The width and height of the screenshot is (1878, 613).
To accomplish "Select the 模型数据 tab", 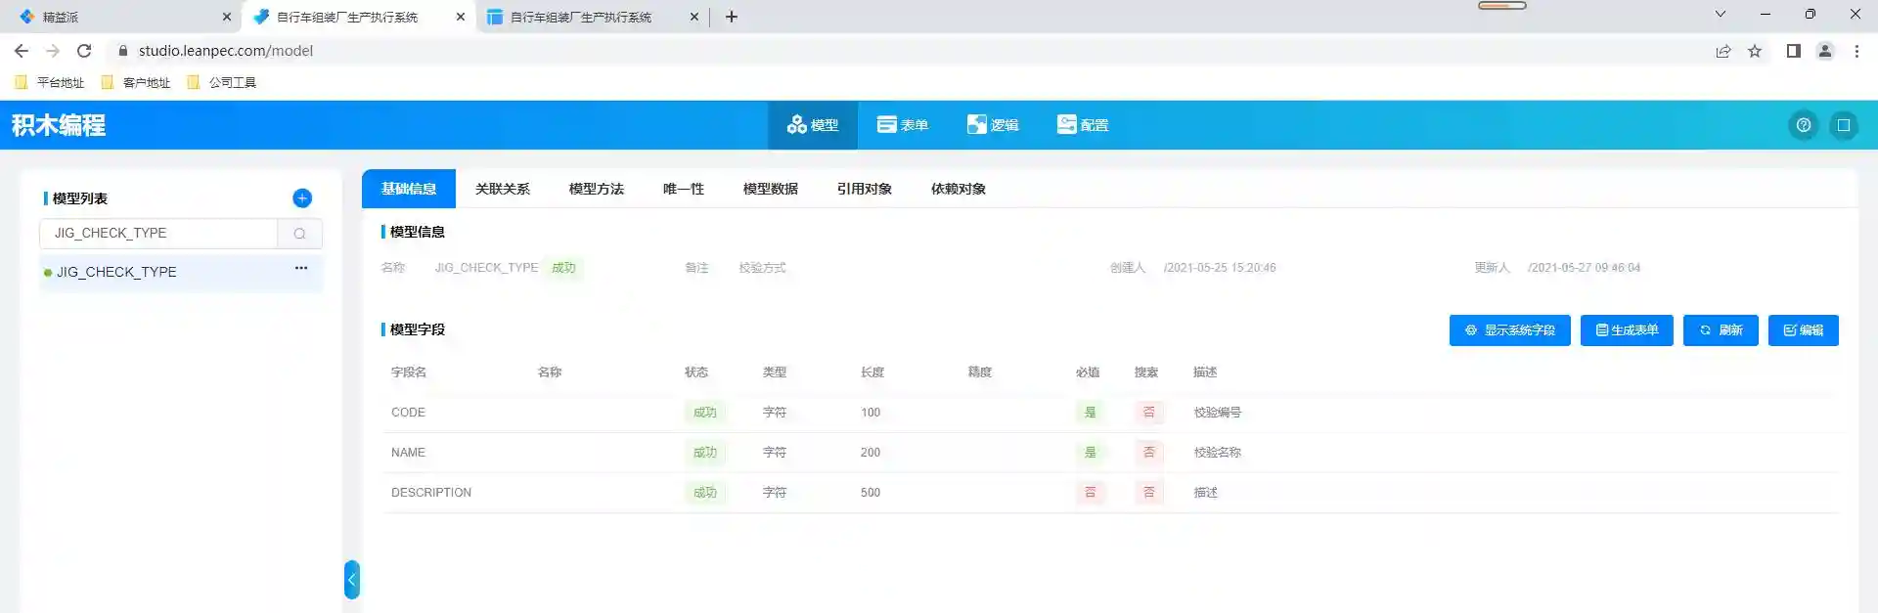I will coord(771,189).
